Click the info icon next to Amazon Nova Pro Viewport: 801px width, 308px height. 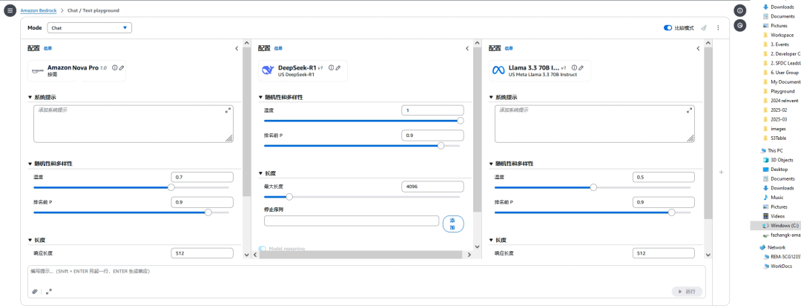point(114,67)
